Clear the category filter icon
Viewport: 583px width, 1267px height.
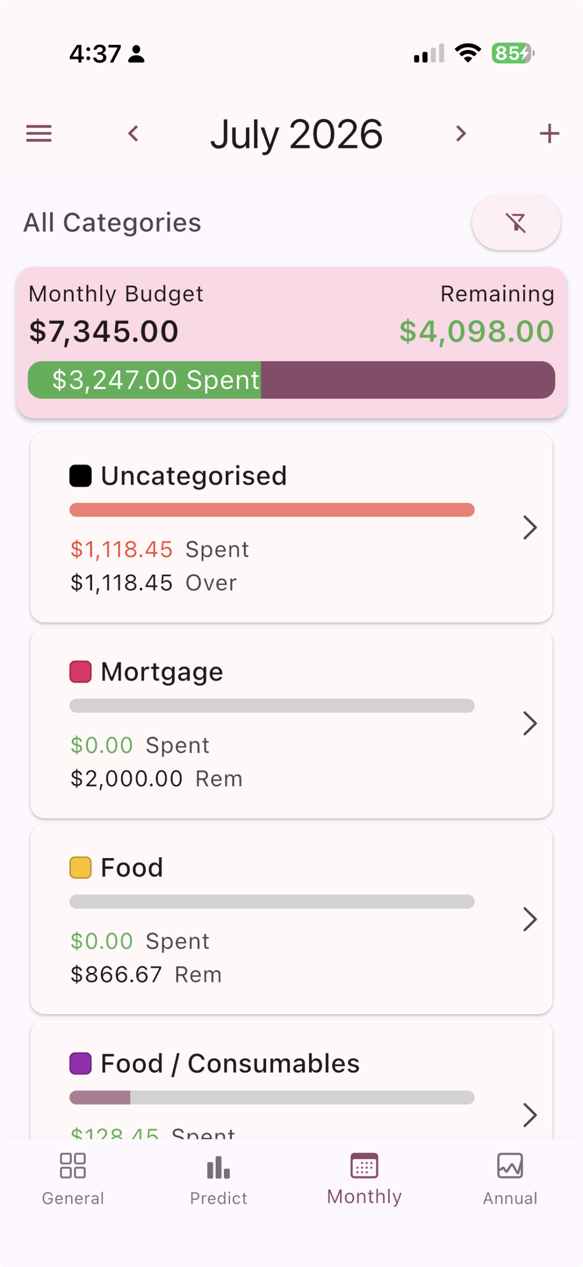pyautogui.click(x=516, y=222)
